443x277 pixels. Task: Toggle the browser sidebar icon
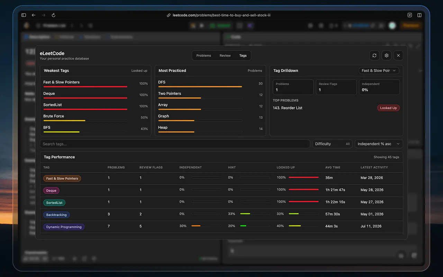(24, 15)
